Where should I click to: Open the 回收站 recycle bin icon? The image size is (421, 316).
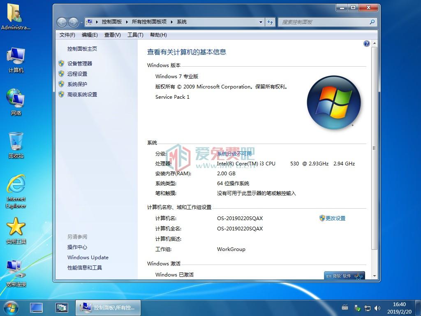click(16, 145)
